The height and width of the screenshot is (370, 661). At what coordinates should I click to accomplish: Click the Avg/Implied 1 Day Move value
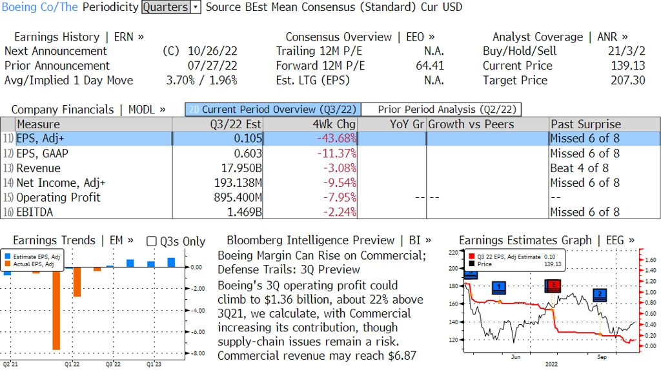pyautogui.click(x=201, y=81)
